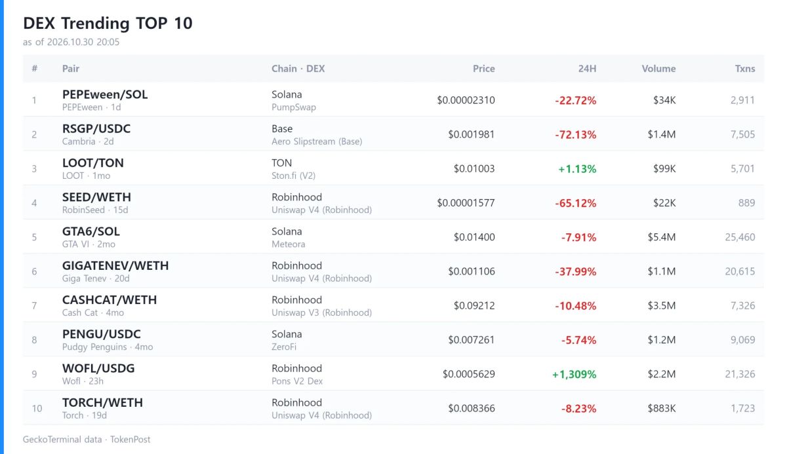Click the +1.13% change value

click(577, 169)
